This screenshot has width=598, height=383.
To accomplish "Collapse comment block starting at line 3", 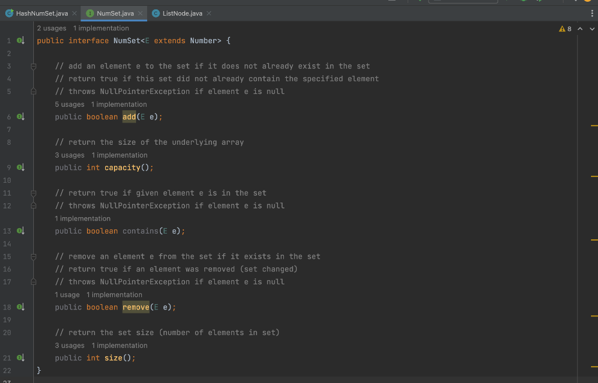I will tap(33, 67).
